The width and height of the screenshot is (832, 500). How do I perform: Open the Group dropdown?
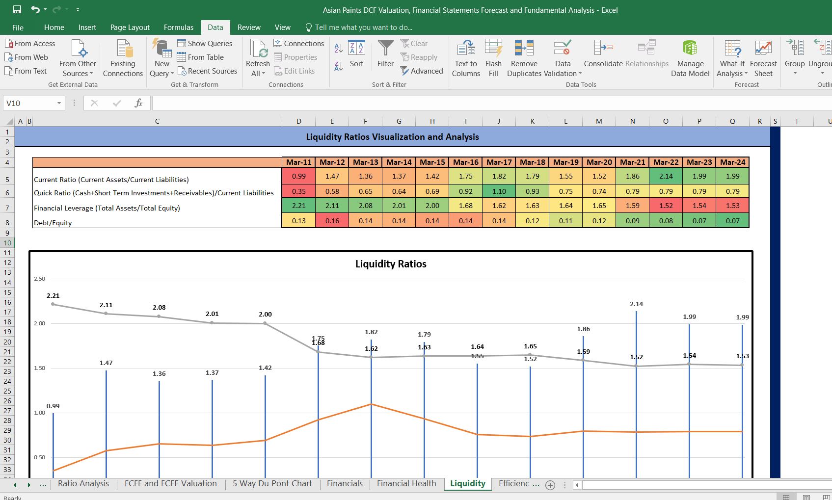point(795,69)
